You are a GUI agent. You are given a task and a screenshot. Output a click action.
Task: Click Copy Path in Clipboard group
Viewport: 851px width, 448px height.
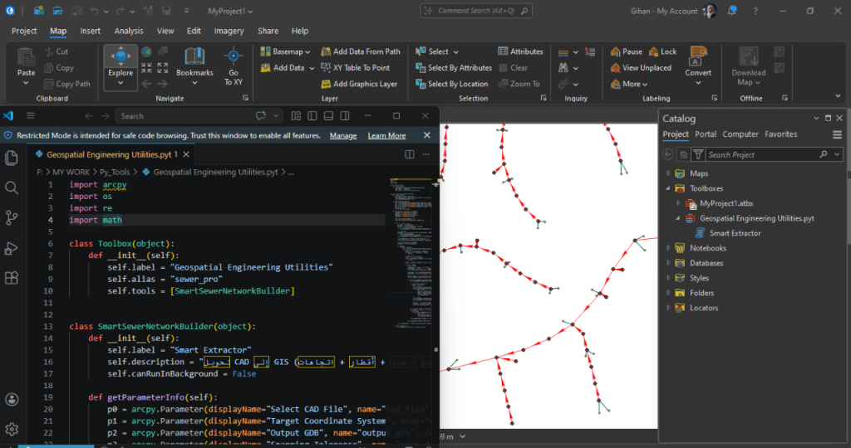click(66, 84)
